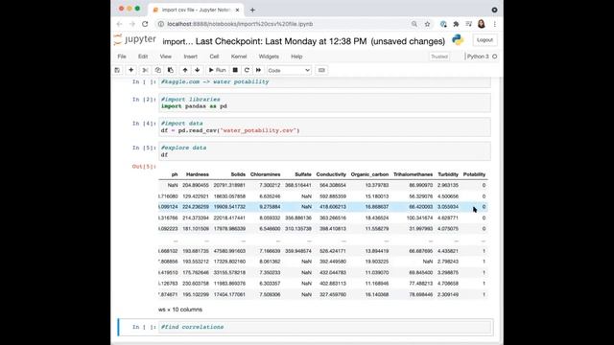The width and height of the screenshot is (614, 345).
Task: Click the Sulfate column header
Action: pyautogui.click(x=303, y=174)
